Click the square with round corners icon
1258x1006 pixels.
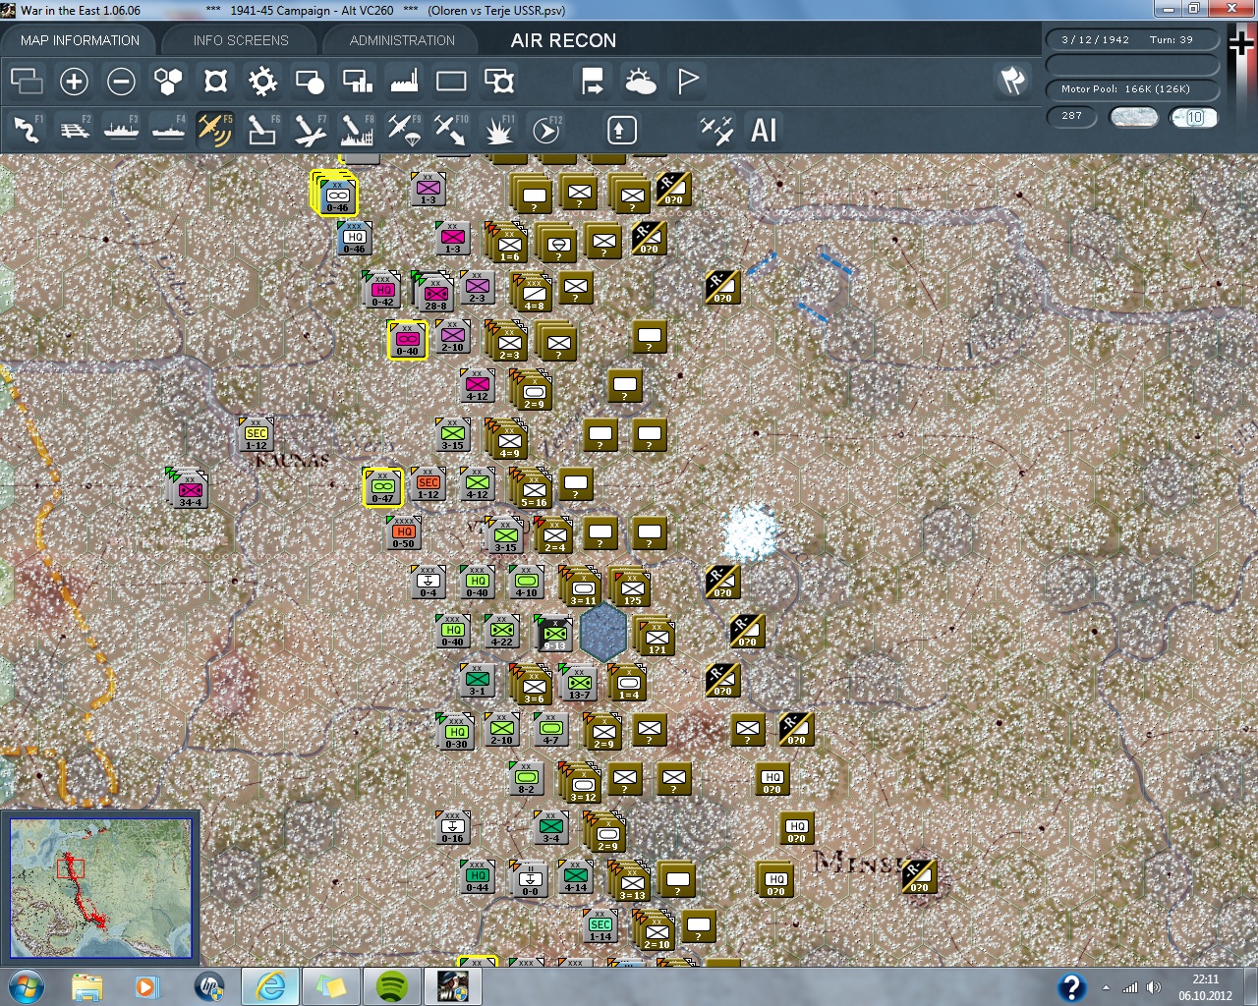pos(215,81)
